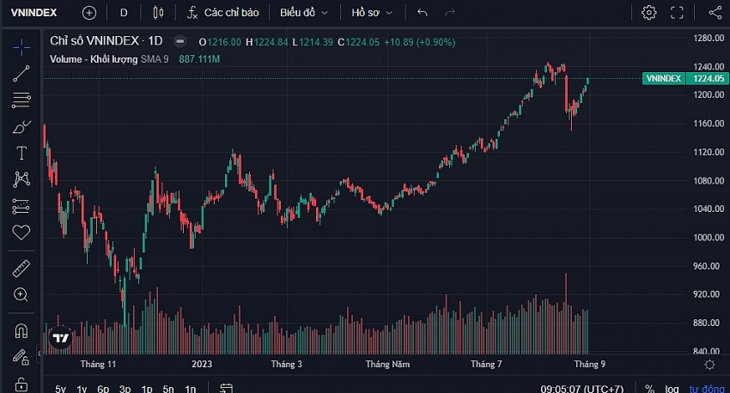Select the crosshair cursor tool

tap(21, 47)
